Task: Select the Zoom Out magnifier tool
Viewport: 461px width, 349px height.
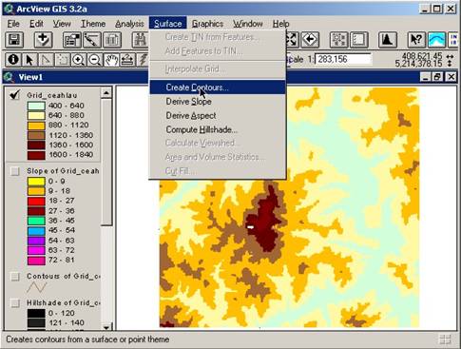Action: pos(94,60)
